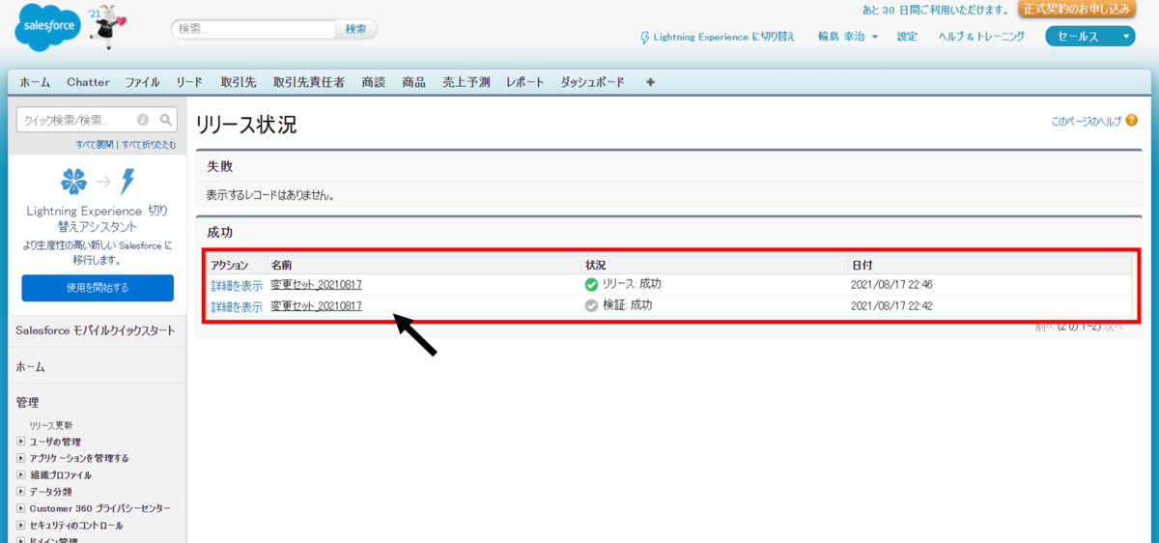The image size is (1159, 543).
Task: Expand the データ分類 tree node
Action: point(20,492)
